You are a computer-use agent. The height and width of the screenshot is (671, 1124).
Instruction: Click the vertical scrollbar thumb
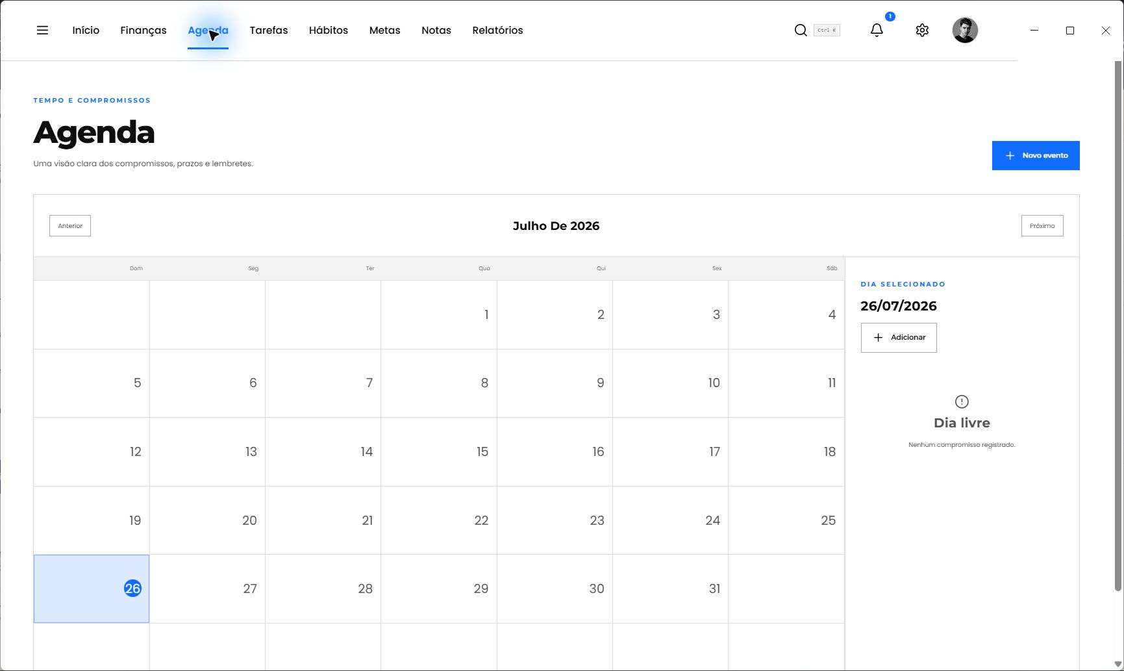coord(1118,325)
